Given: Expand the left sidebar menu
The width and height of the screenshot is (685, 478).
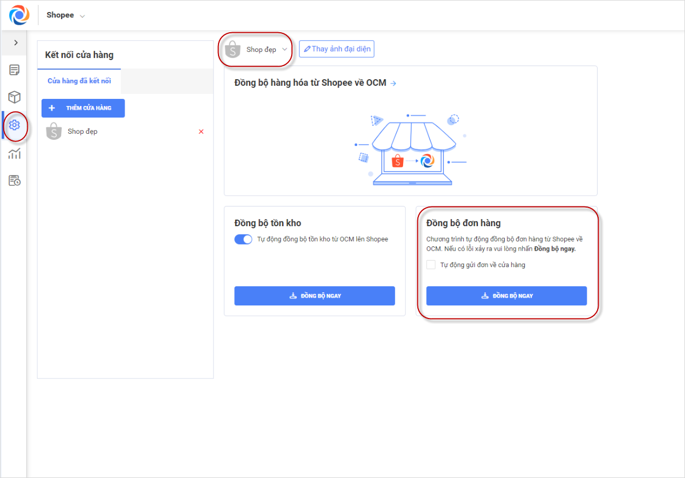Looking at the screenshot, I should (16, 43).
